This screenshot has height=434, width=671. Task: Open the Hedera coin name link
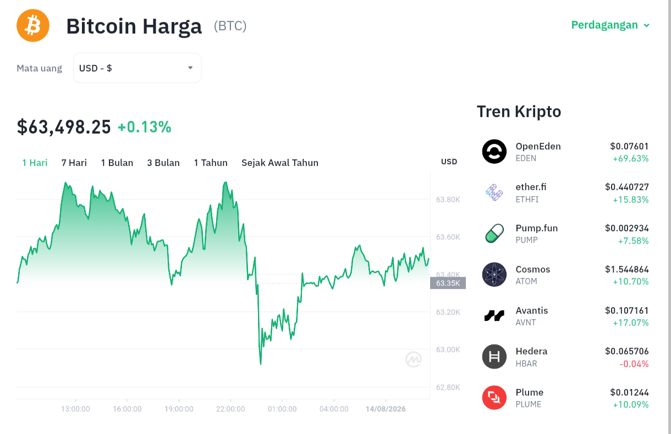531,351
